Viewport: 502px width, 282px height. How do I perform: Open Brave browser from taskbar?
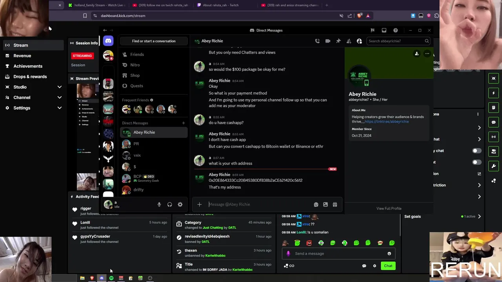point(92,278)
